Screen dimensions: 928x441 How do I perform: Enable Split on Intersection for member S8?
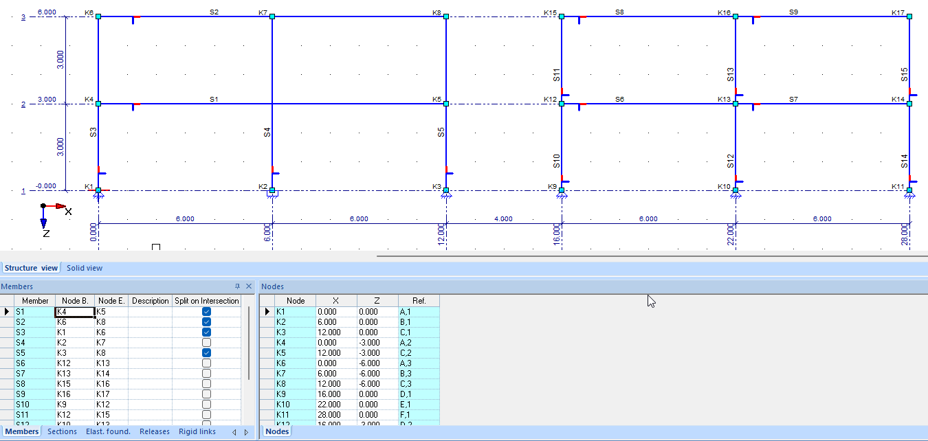coord(206,384)
